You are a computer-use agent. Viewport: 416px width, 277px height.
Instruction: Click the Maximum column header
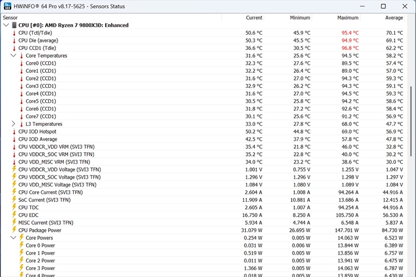(348, 18)
